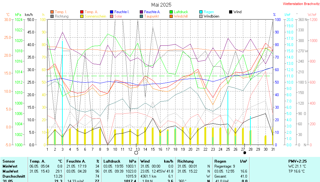Click the Wetterstation Brachwitz title link

[299, 4]
